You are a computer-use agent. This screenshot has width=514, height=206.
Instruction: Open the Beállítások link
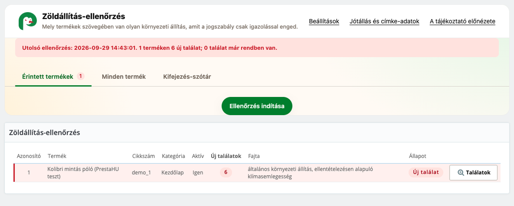pyautogui.click(x=324, y=21)
